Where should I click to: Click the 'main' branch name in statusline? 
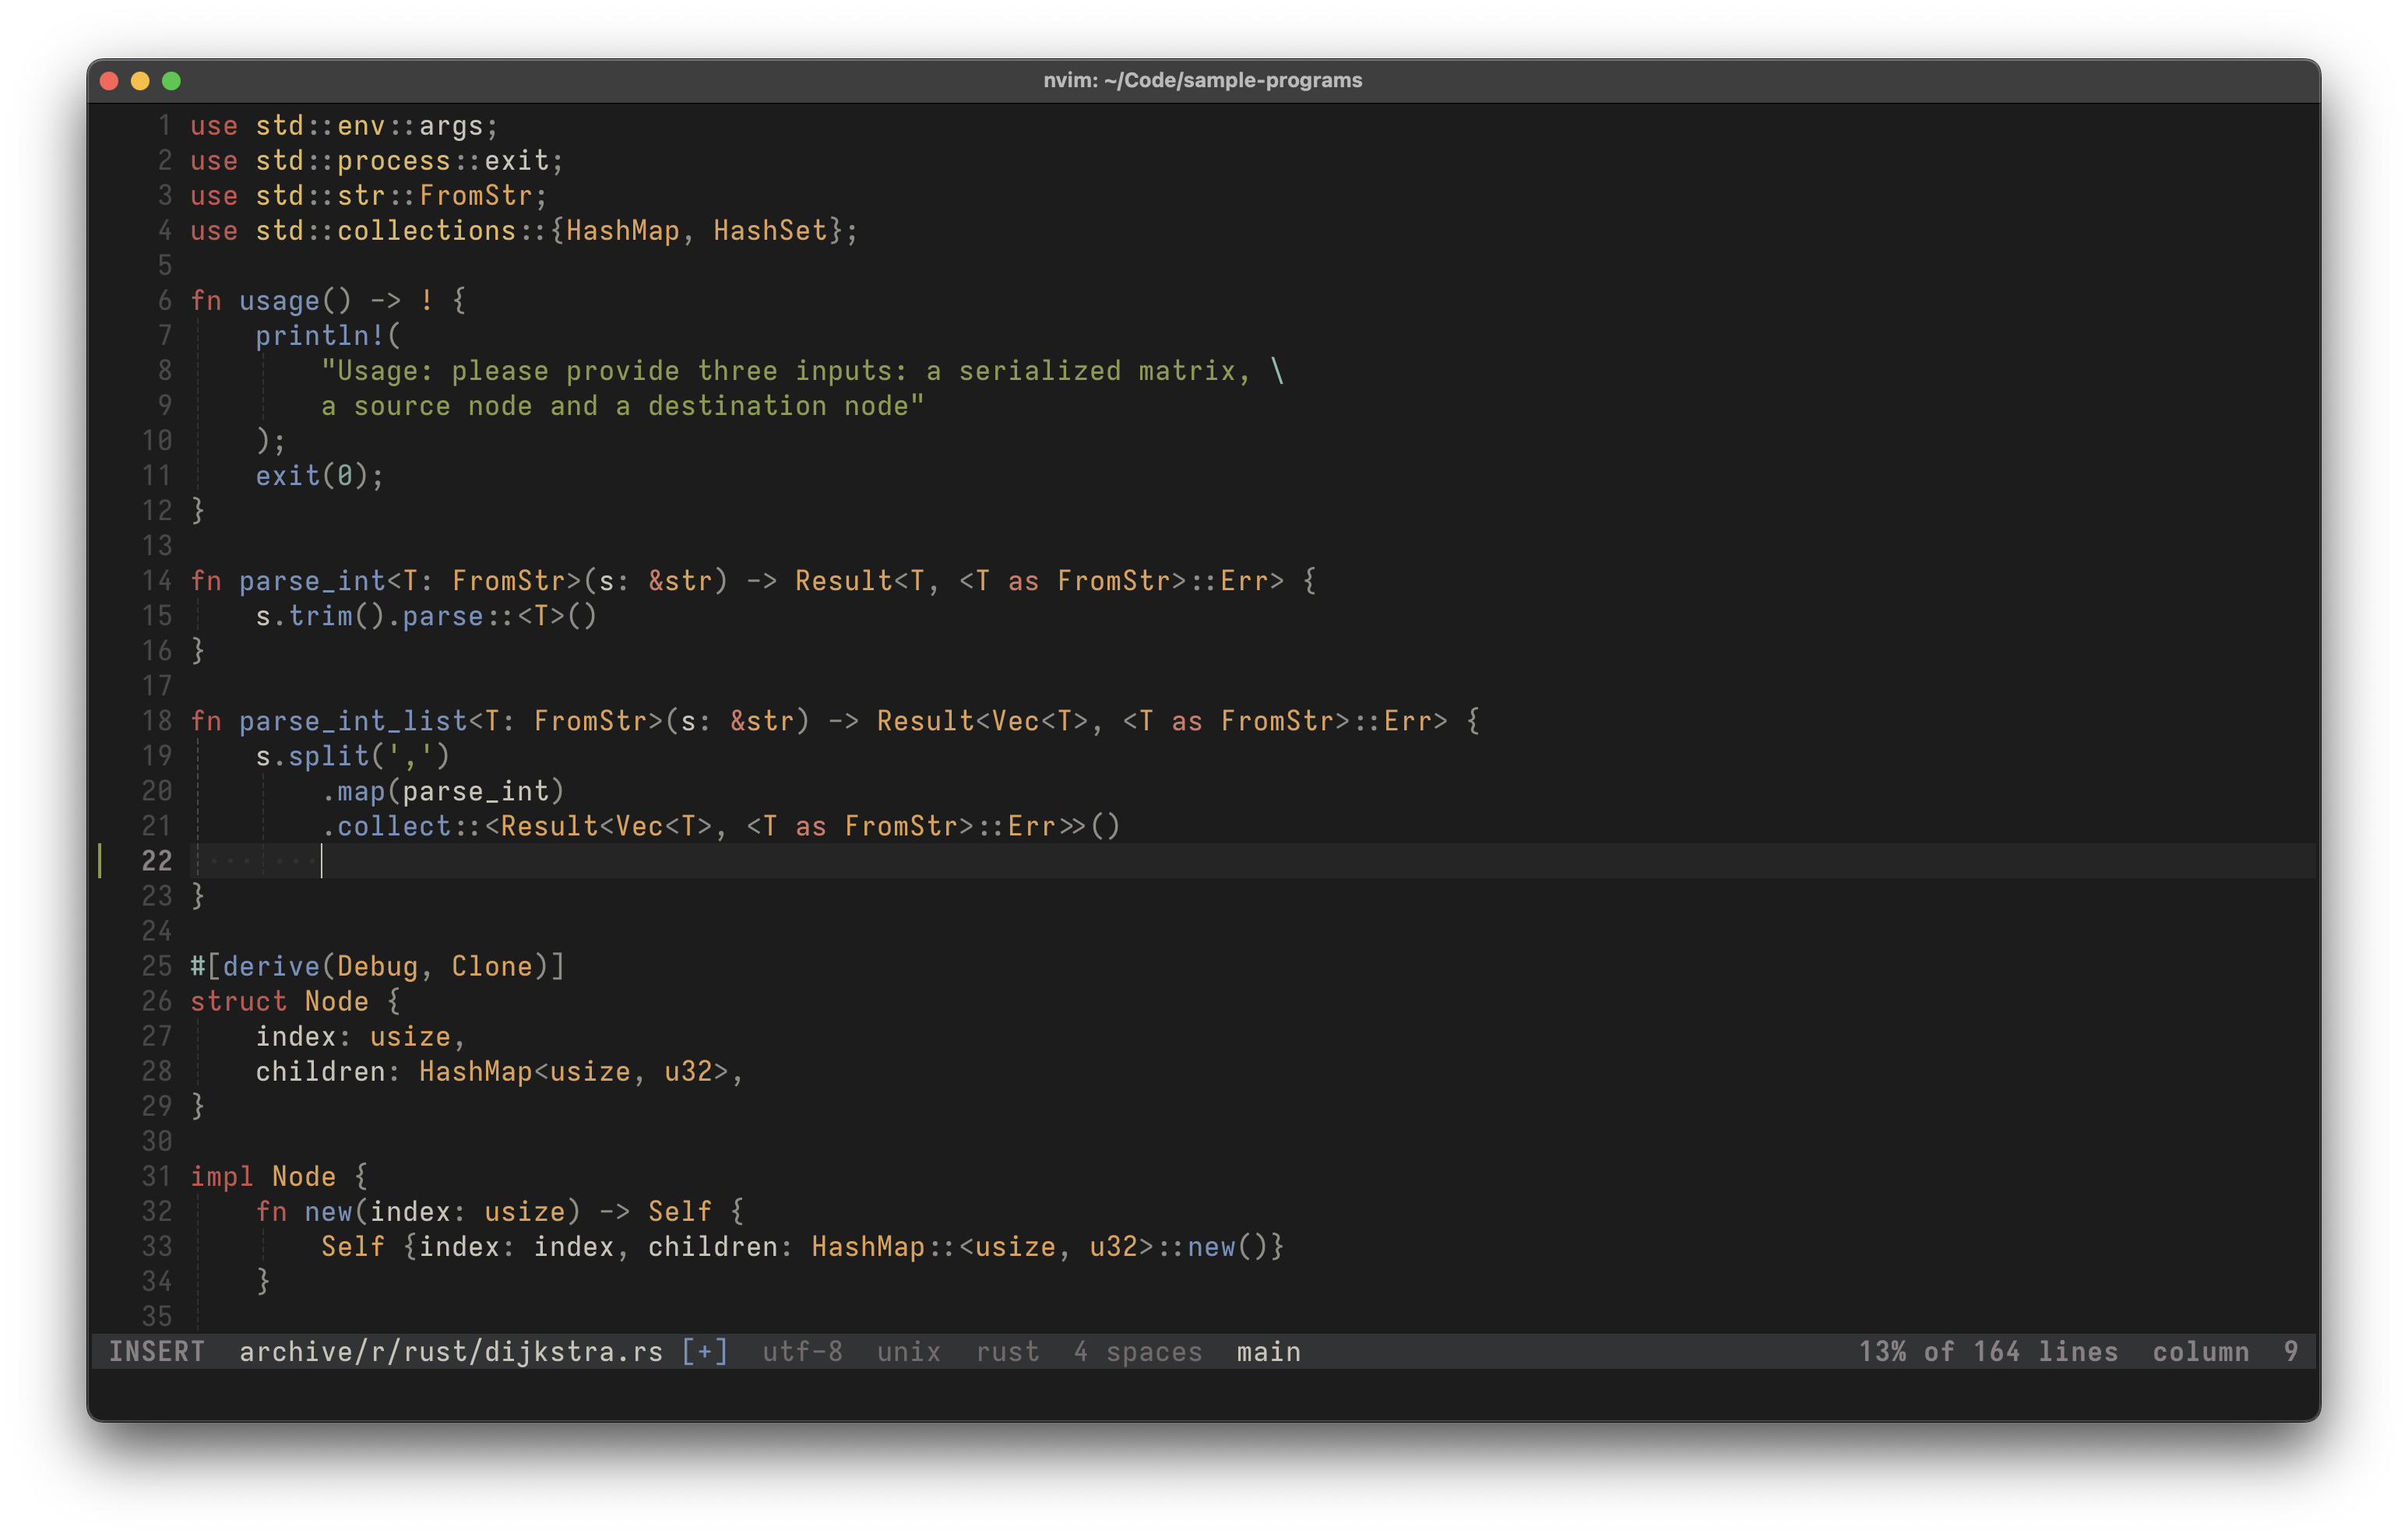tap(1269, 1352)
